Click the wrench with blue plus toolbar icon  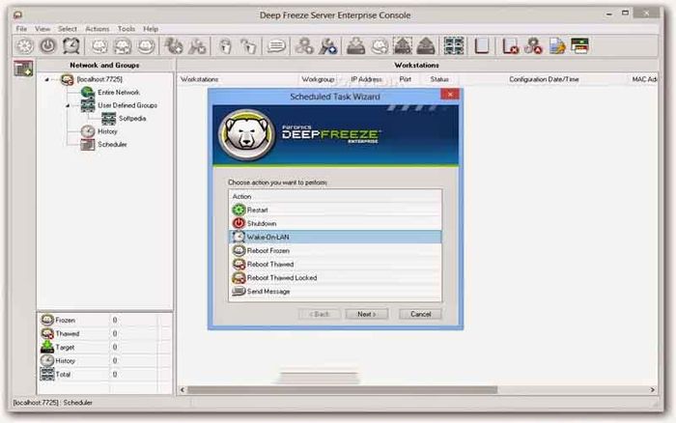pos(327,46)
